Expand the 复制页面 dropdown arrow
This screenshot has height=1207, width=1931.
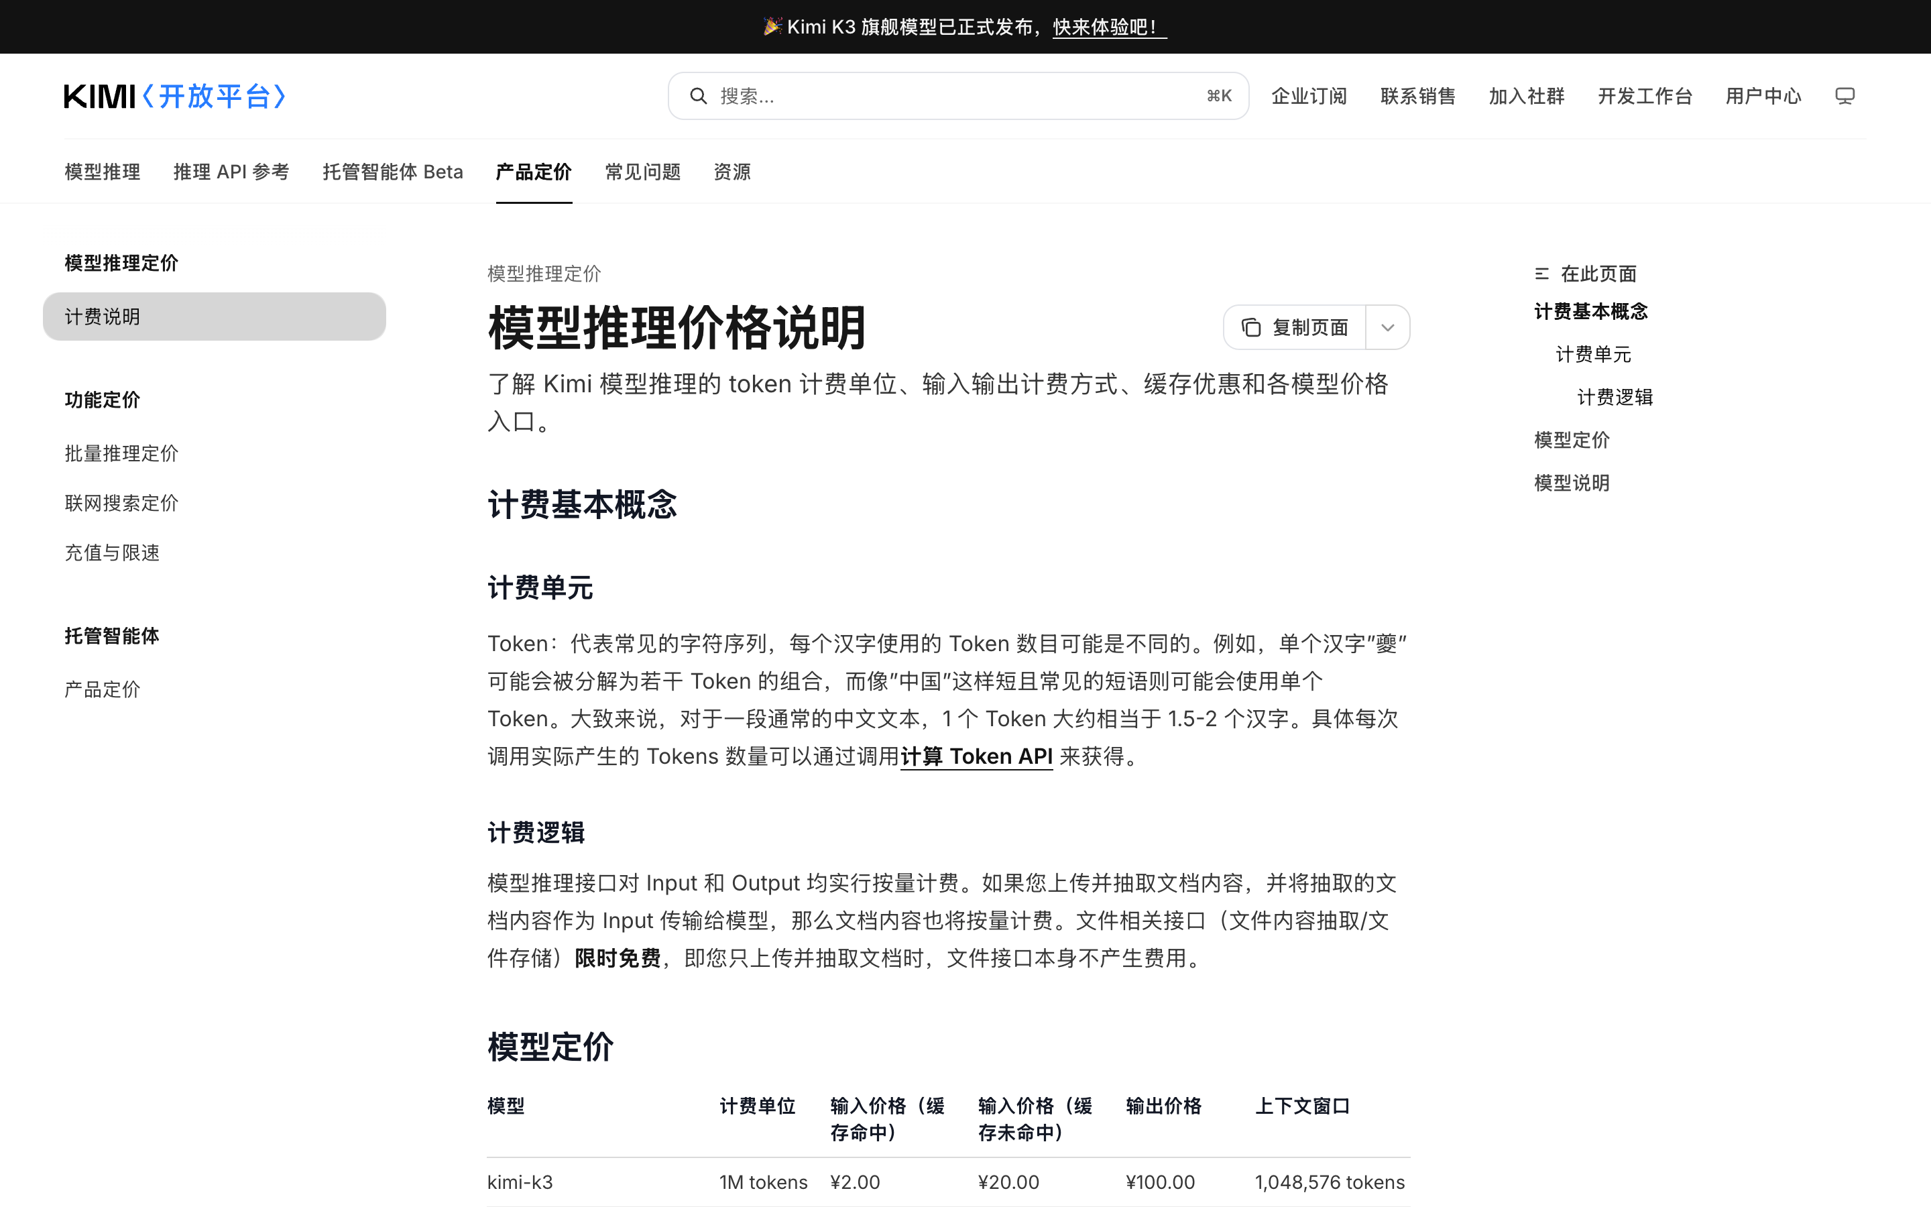1388,327
